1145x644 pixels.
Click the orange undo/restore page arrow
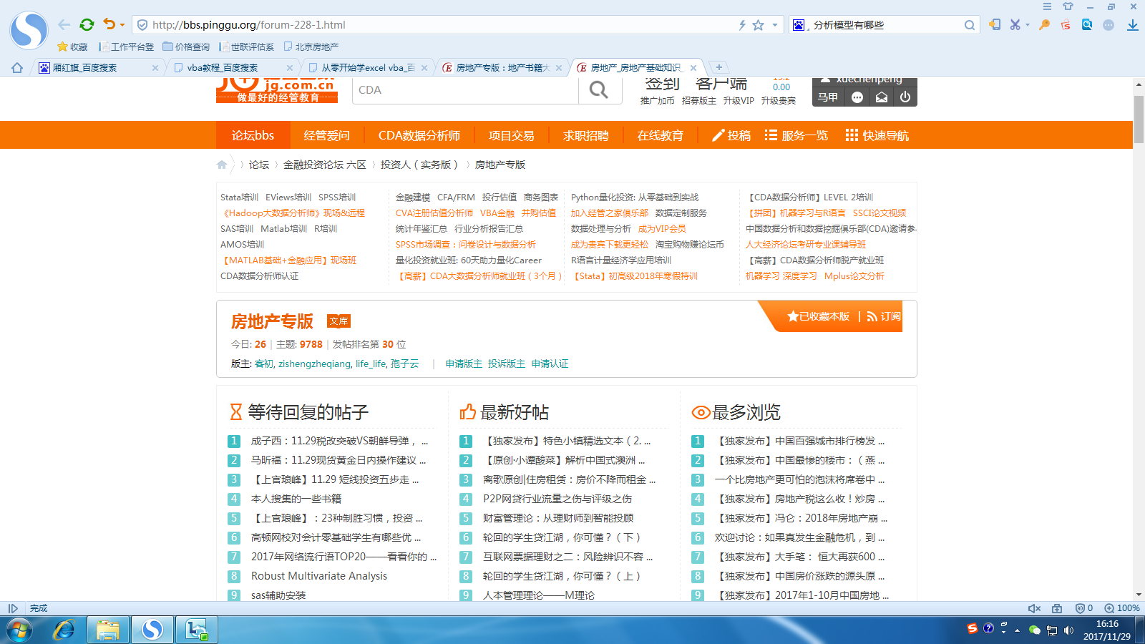coord(109,24)
